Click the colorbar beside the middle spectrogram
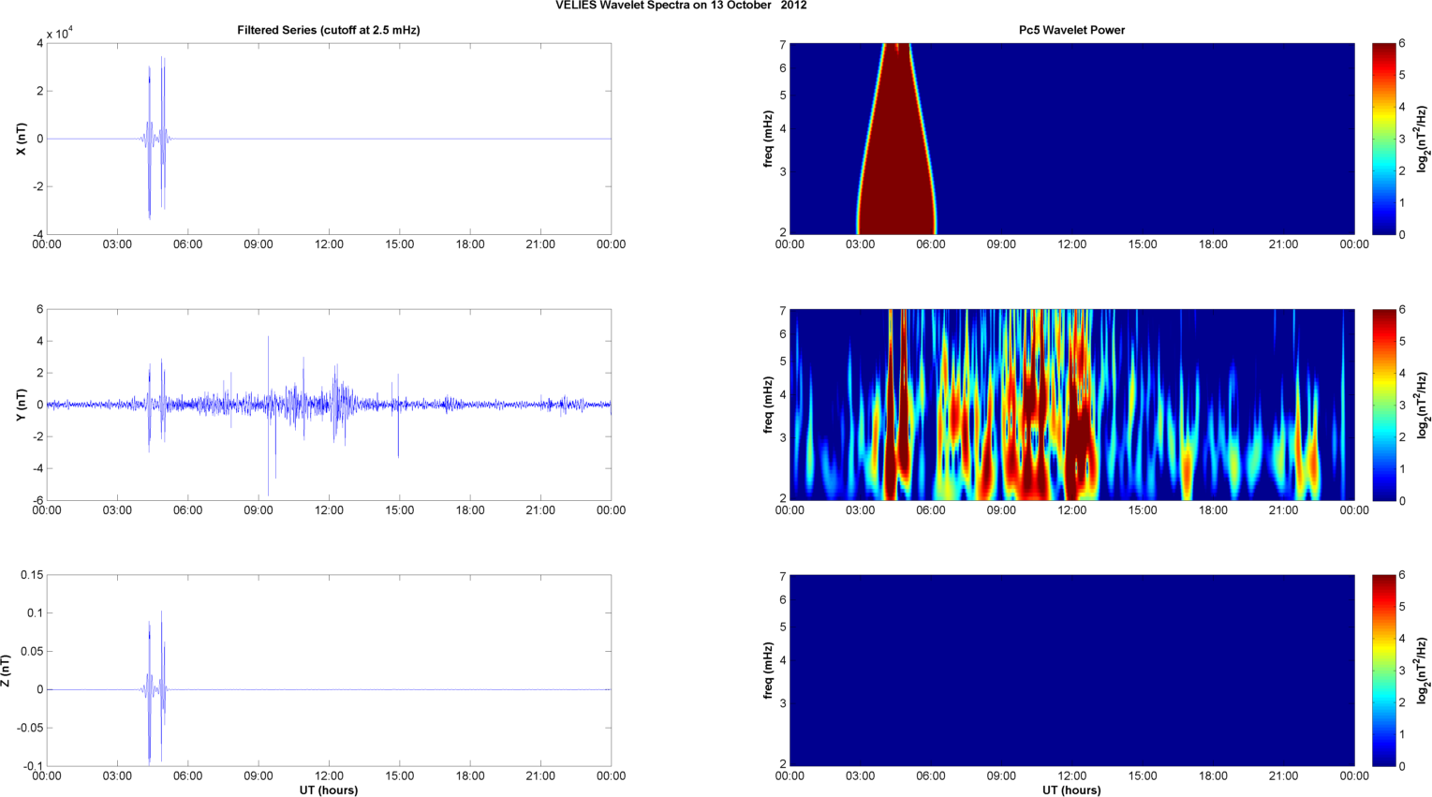Screen dimensions: 1432x797 point(1383,405)
